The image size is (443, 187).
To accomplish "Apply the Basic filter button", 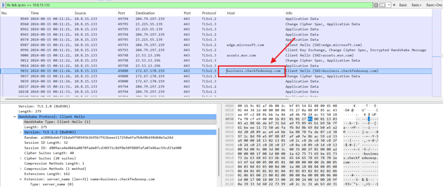I will [403, 4].
